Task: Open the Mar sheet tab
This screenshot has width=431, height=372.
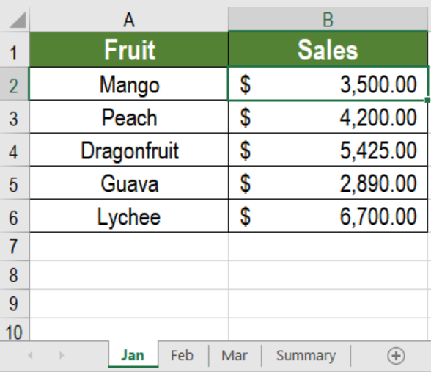Action: [x=235, y=355]
